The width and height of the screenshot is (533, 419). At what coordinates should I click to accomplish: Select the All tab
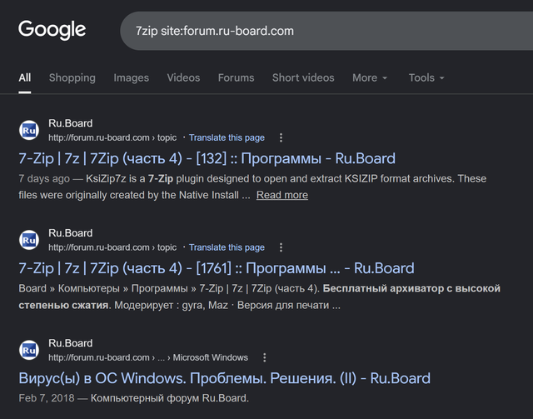click(24, 77)
